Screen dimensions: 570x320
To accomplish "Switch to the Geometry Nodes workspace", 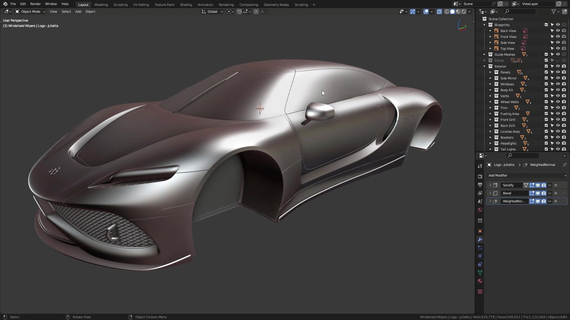I will coord(276,5).
